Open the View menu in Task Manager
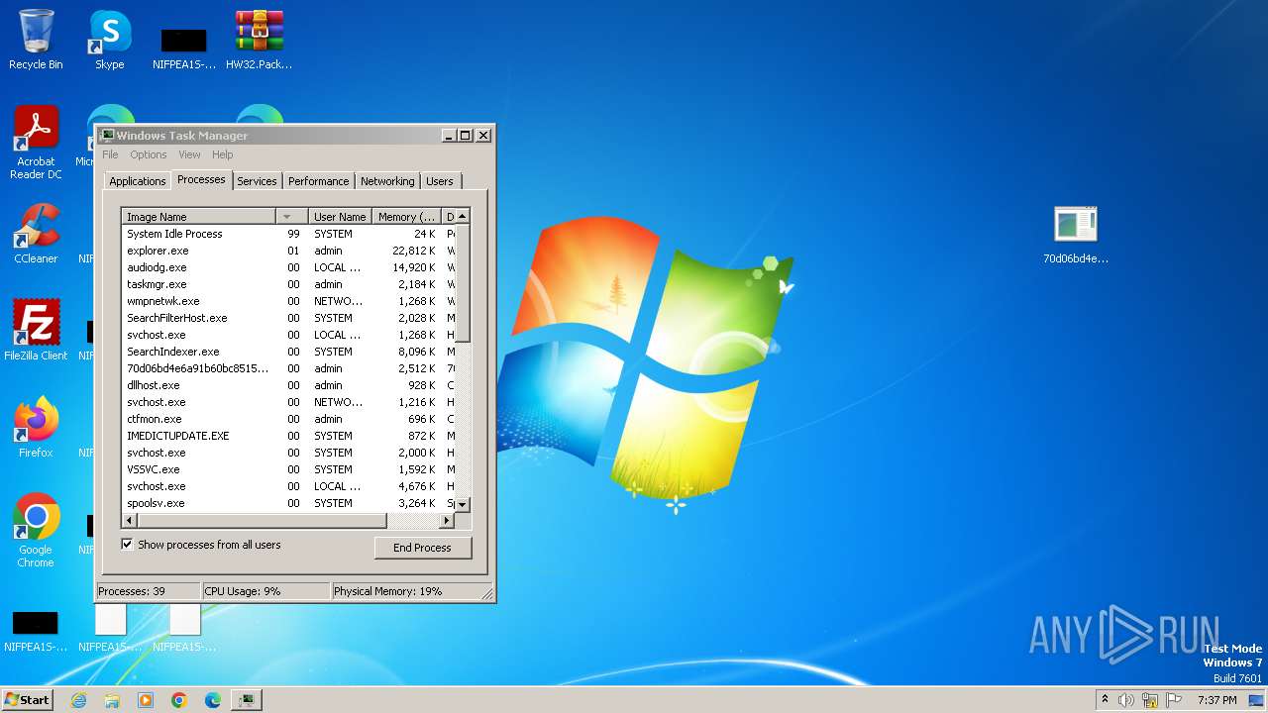The image size is (1268, 713). click(189, 154)
